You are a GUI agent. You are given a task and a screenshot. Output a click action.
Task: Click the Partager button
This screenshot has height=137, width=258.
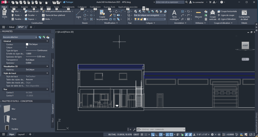(68, 2)
